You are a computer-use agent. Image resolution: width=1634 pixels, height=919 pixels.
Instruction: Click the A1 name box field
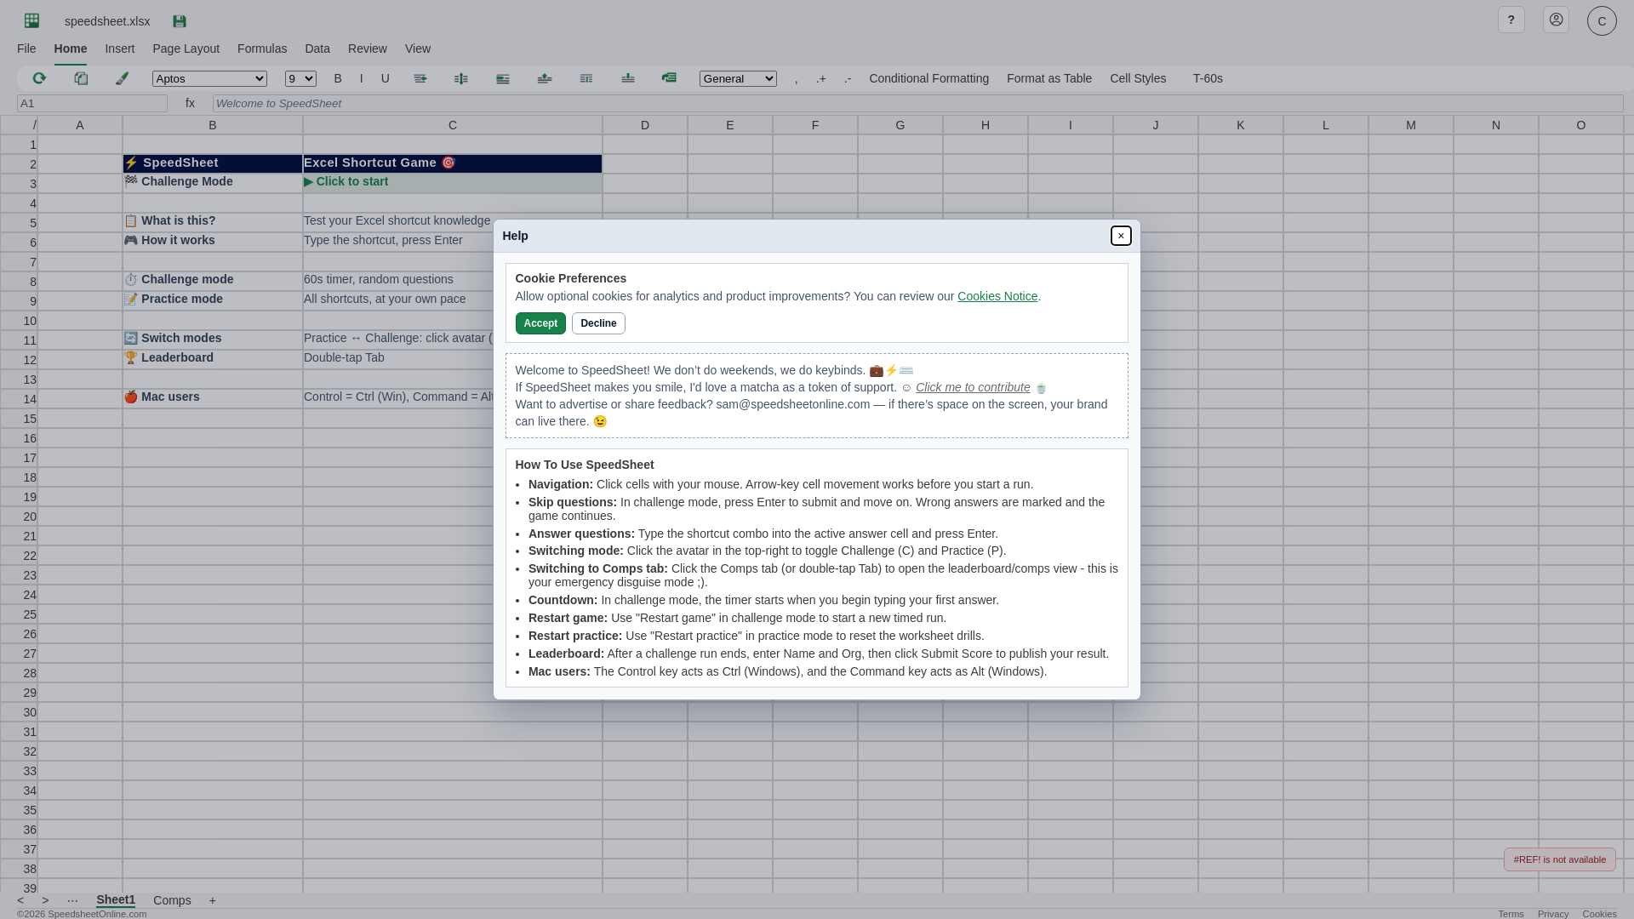coord(92,104)
